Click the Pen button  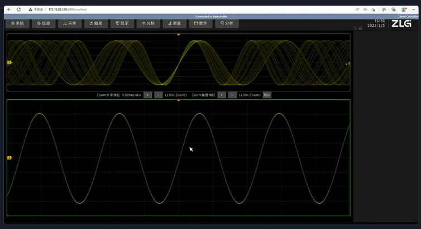[267, 95]
